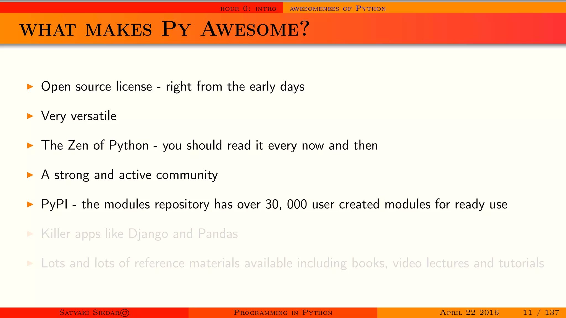The height and width of the screenshot is (318, 566).
Task: Click the 'hour 0: intro' section link
Action: click(x=248, y=9)
